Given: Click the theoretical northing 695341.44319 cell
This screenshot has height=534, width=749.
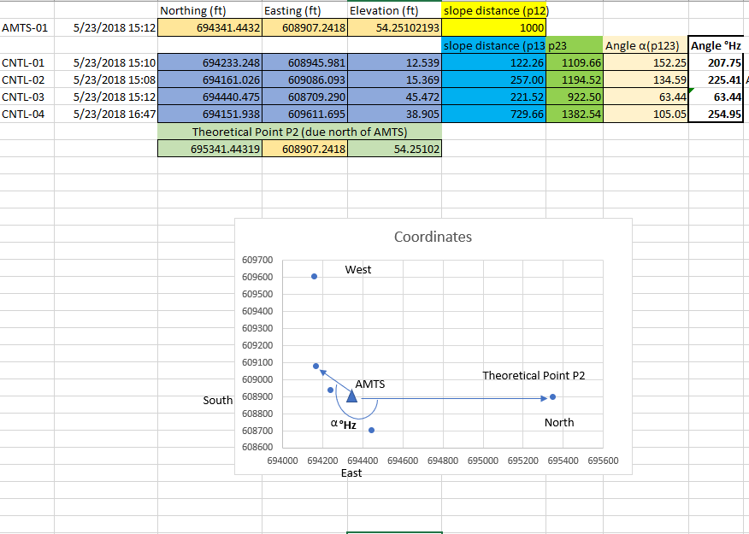Looking at the screenshot, I should (x=209, y=149).
